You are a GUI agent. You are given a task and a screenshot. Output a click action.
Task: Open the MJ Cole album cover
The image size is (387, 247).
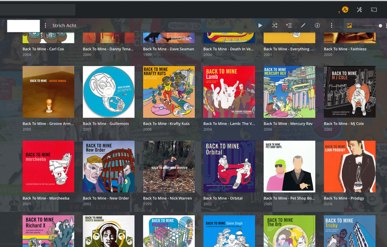coord(349,92)
